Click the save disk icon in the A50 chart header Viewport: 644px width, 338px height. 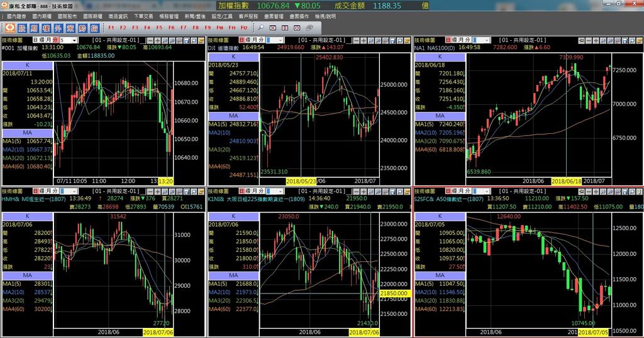point(625,192)
